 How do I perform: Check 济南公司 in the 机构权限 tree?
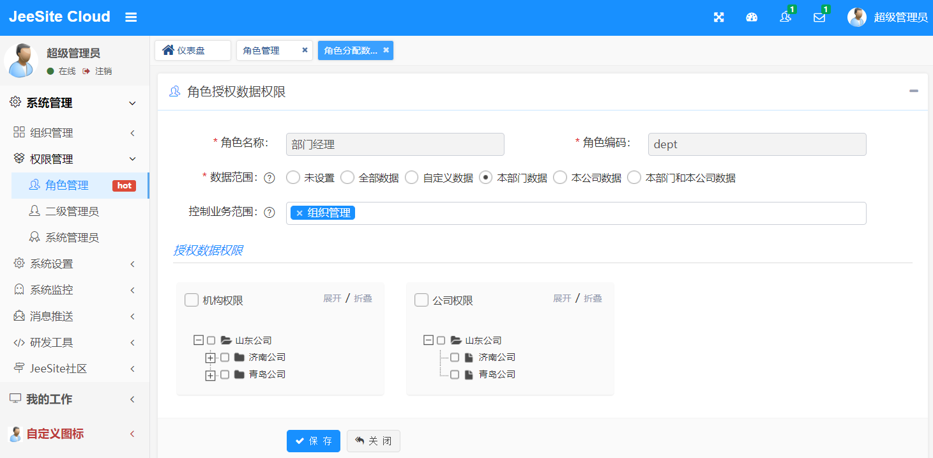225,357
